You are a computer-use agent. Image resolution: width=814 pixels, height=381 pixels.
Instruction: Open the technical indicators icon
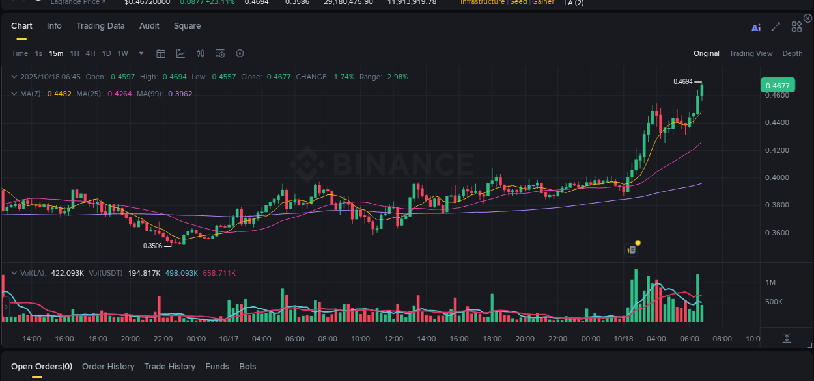(x=180, y=53)
